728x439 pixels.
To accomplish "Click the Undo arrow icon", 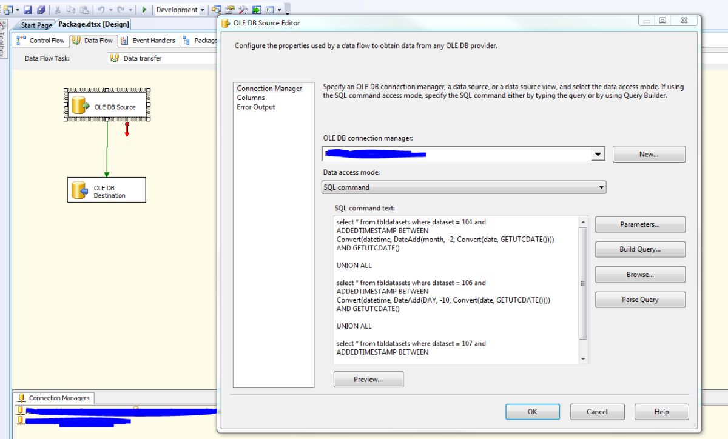I will click(x=101, y=10).
